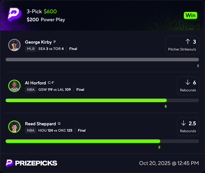
Task: Click the down arrow on Sheppard's Rebounds
Action: [183, 123]
